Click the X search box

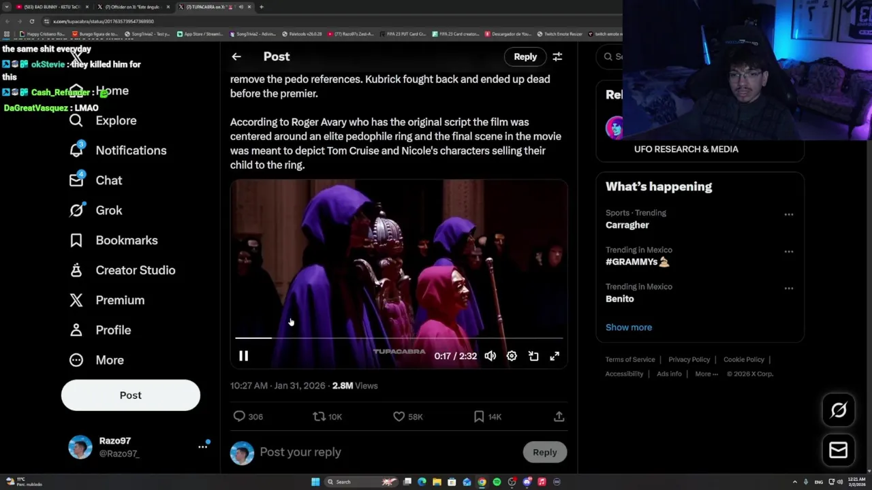click(x=611, y=56)
